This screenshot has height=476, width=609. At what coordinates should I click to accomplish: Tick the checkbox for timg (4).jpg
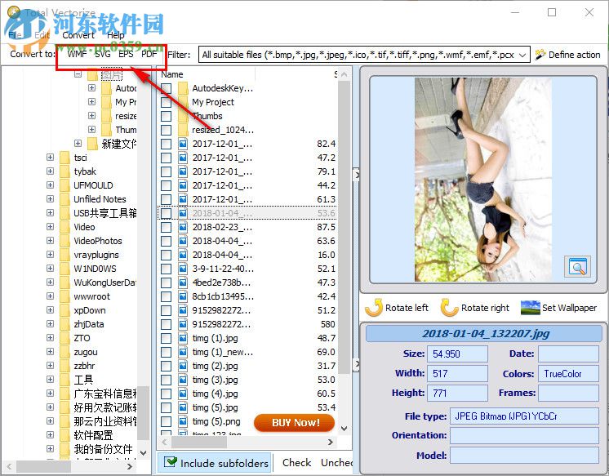point(167,394)
